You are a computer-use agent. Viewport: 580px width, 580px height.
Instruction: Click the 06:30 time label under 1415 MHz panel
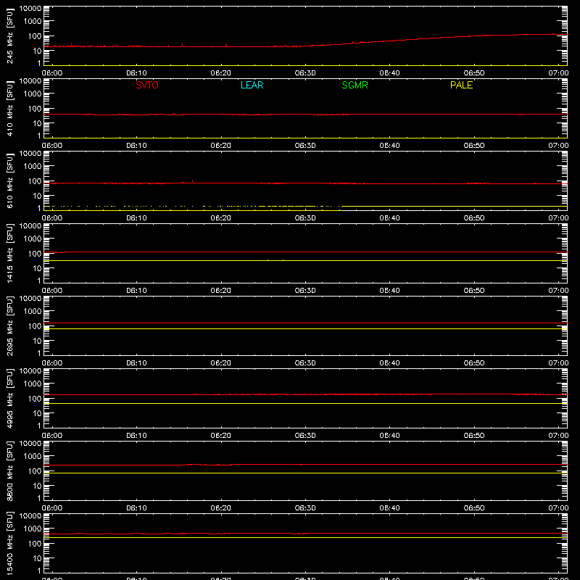pyautogui.click(x=305, y=291)
